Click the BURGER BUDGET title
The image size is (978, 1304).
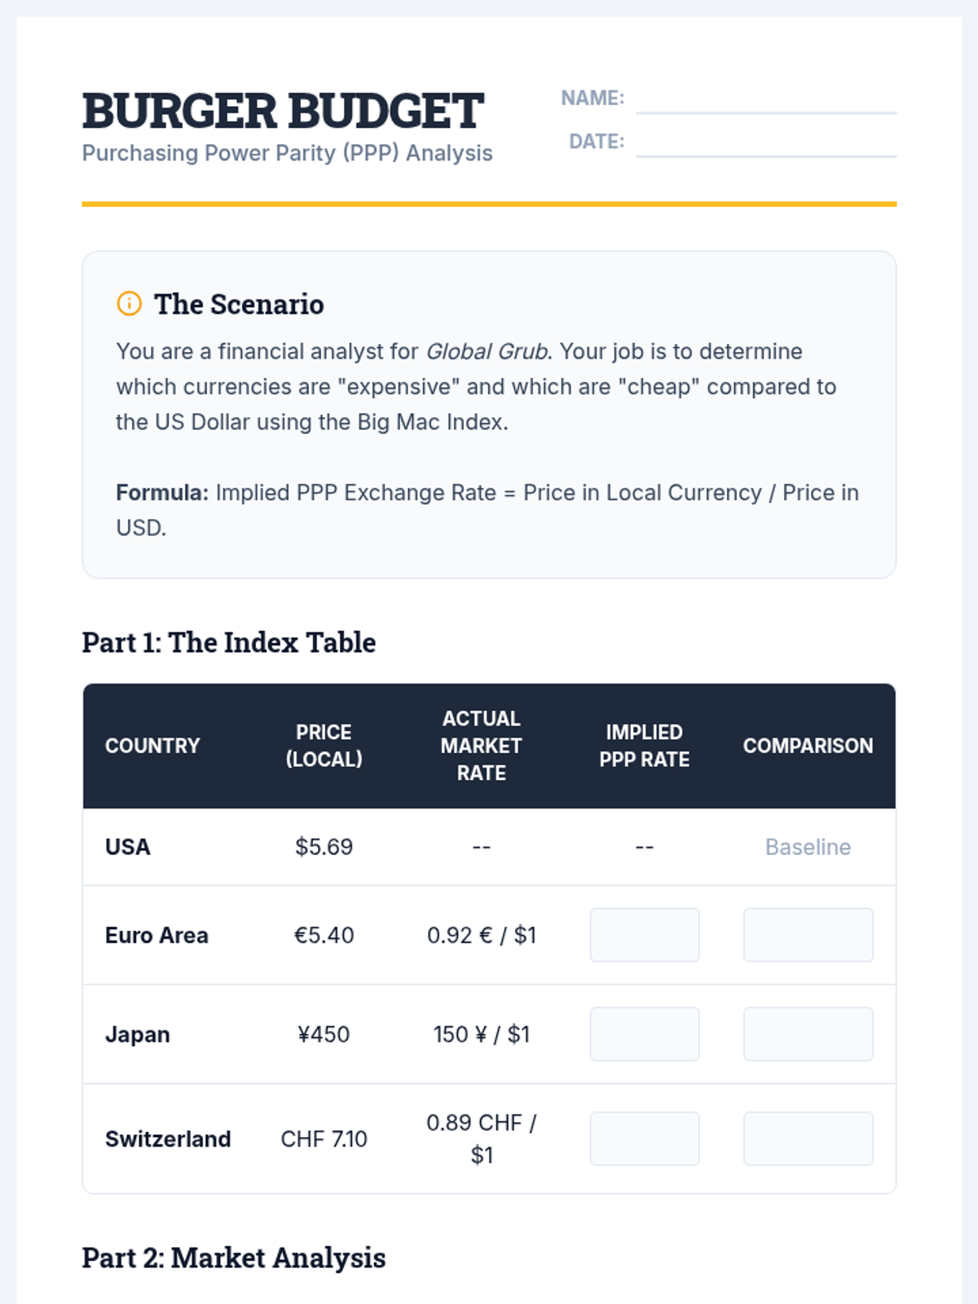283,111
